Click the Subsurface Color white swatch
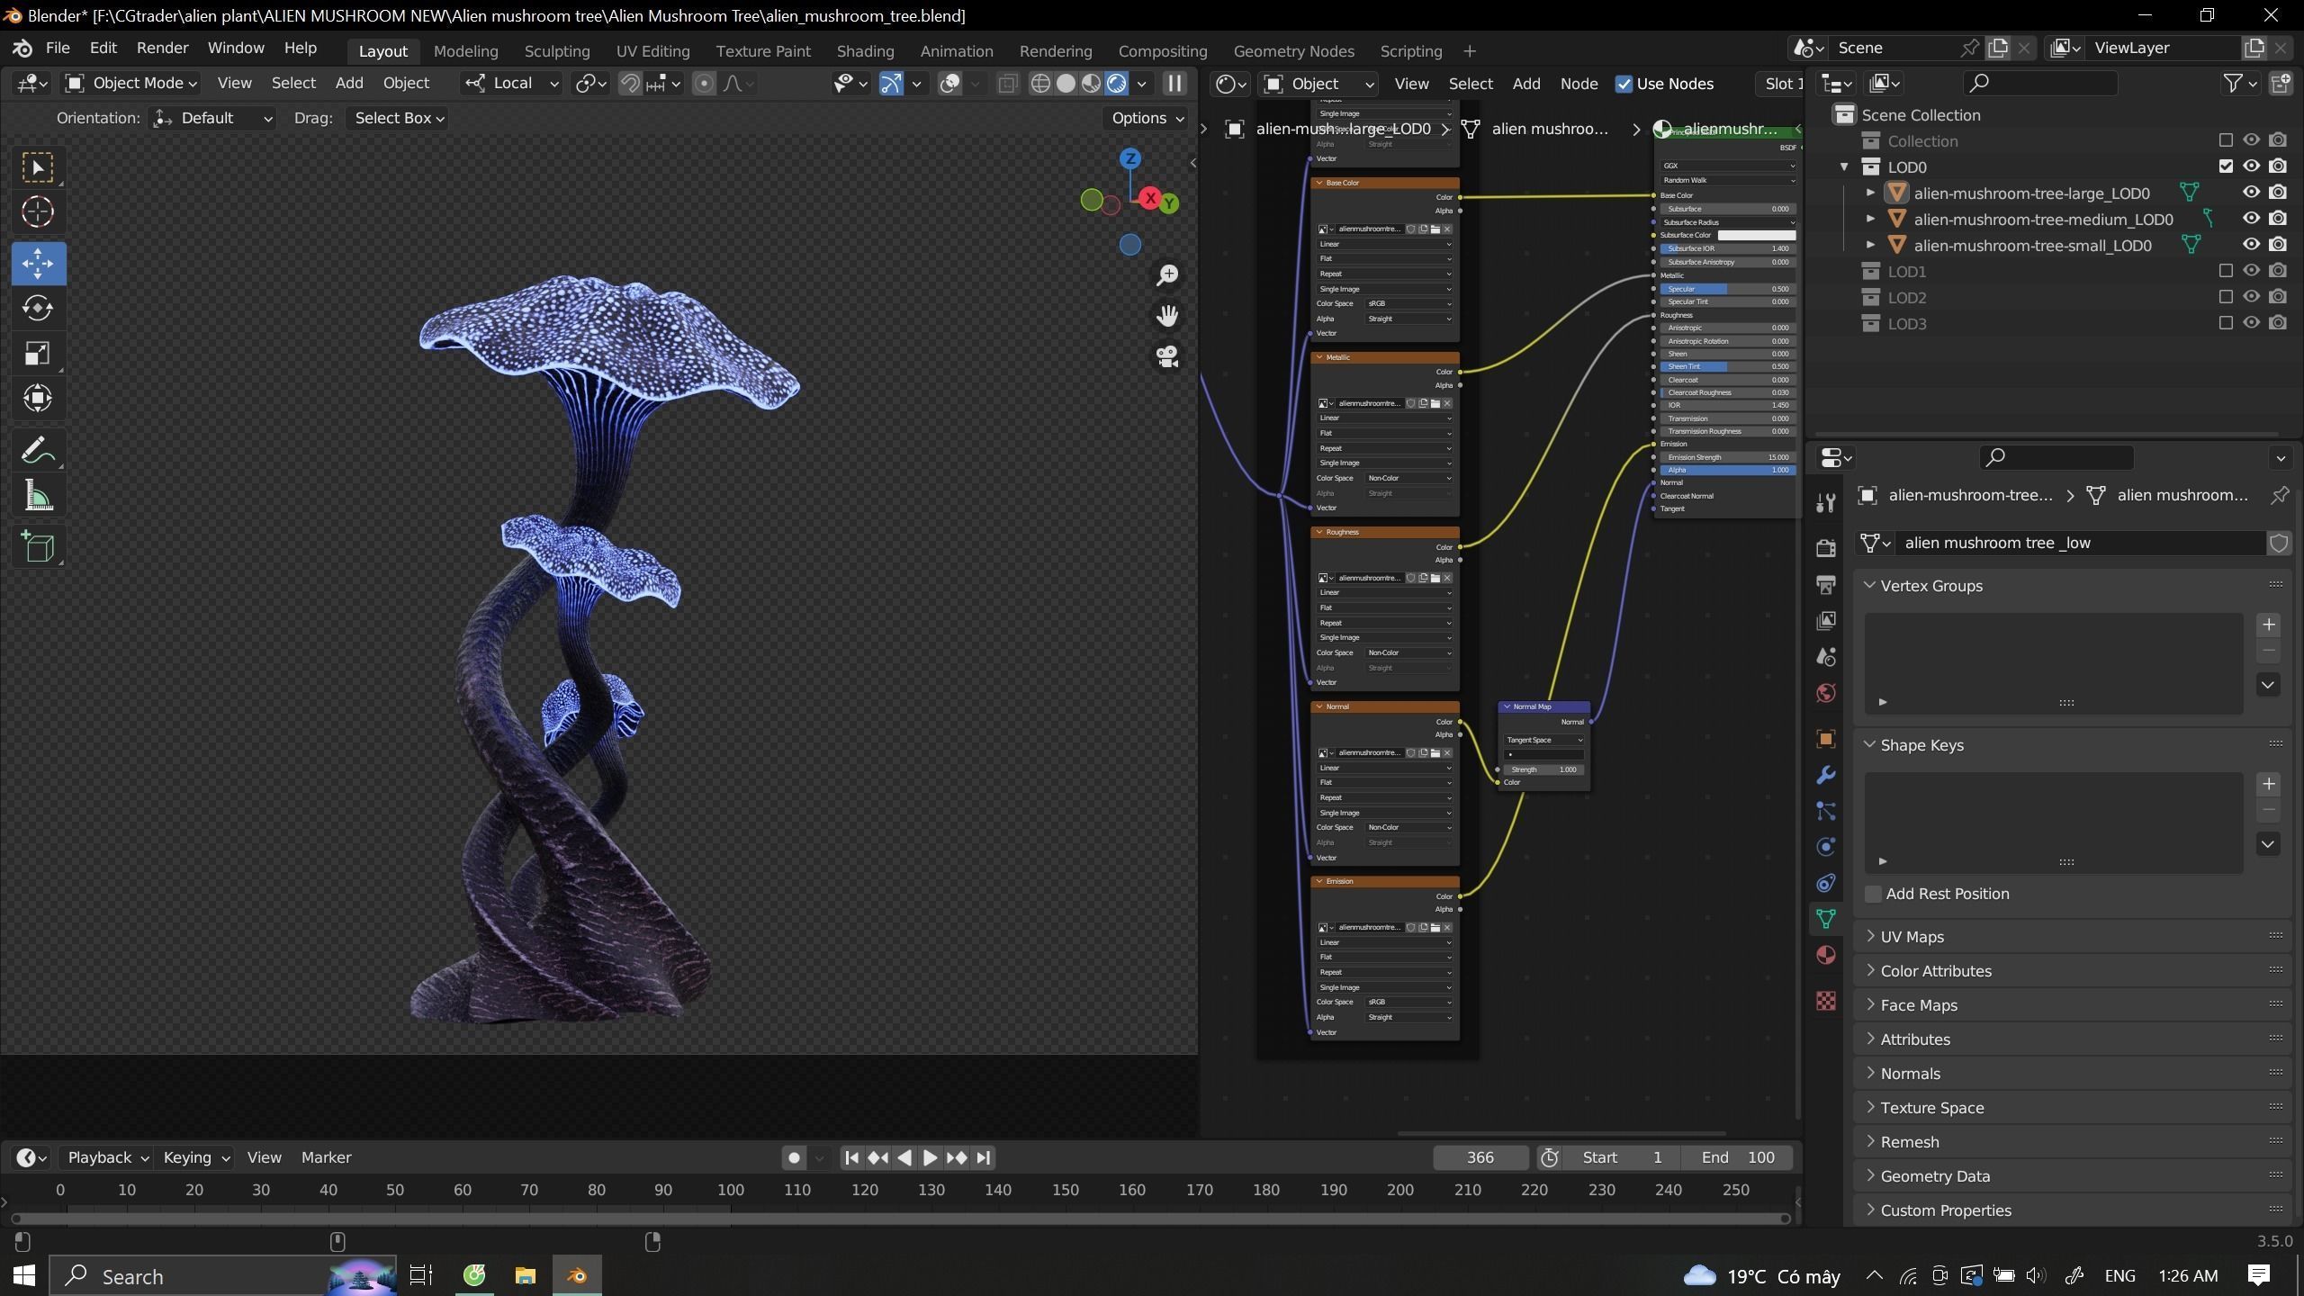2304x1296 pixels. (1756, 236)
